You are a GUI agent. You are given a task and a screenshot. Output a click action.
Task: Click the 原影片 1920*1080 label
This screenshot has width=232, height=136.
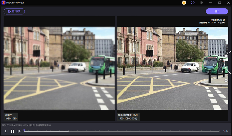point(11,117)
